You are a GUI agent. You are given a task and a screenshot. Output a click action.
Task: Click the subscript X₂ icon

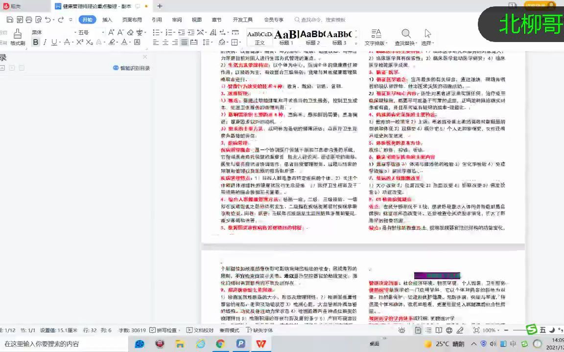(90, 42)
